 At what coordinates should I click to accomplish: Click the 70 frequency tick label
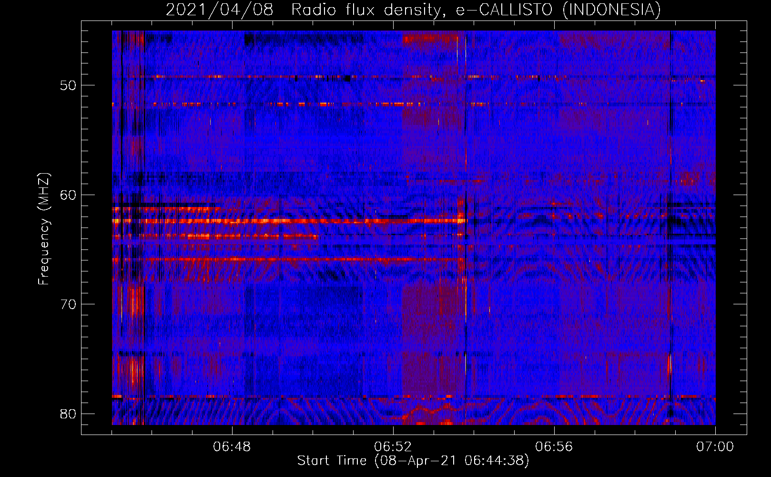(x=68, y=304)
